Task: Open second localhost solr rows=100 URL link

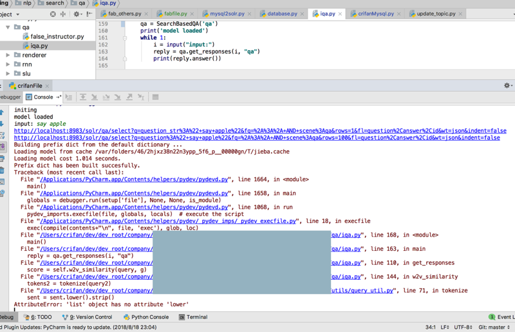Action: (x=257, y=137)
